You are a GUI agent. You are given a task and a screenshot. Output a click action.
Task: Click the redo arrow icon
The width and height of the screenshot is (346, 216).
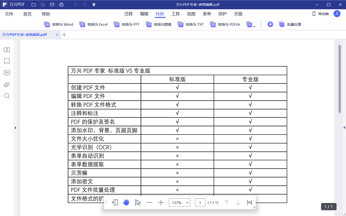coord(84,5)
